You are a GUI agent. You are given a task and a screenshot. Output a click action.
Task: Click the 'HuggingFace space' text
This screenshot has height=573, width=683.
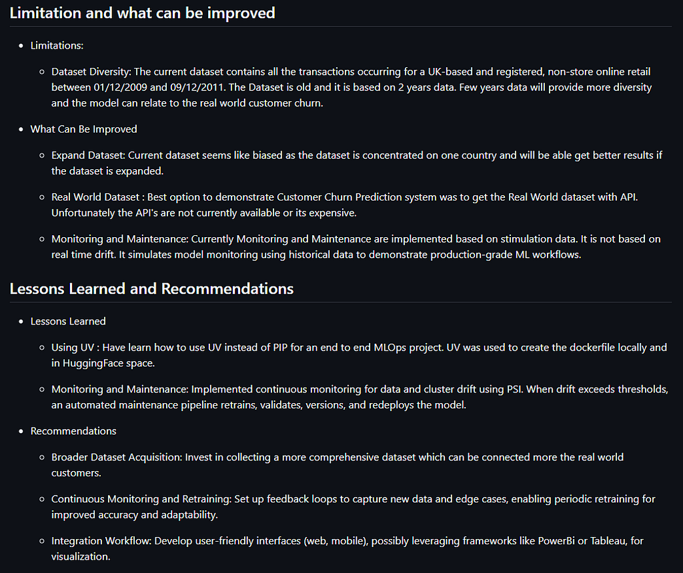point(108,363)
